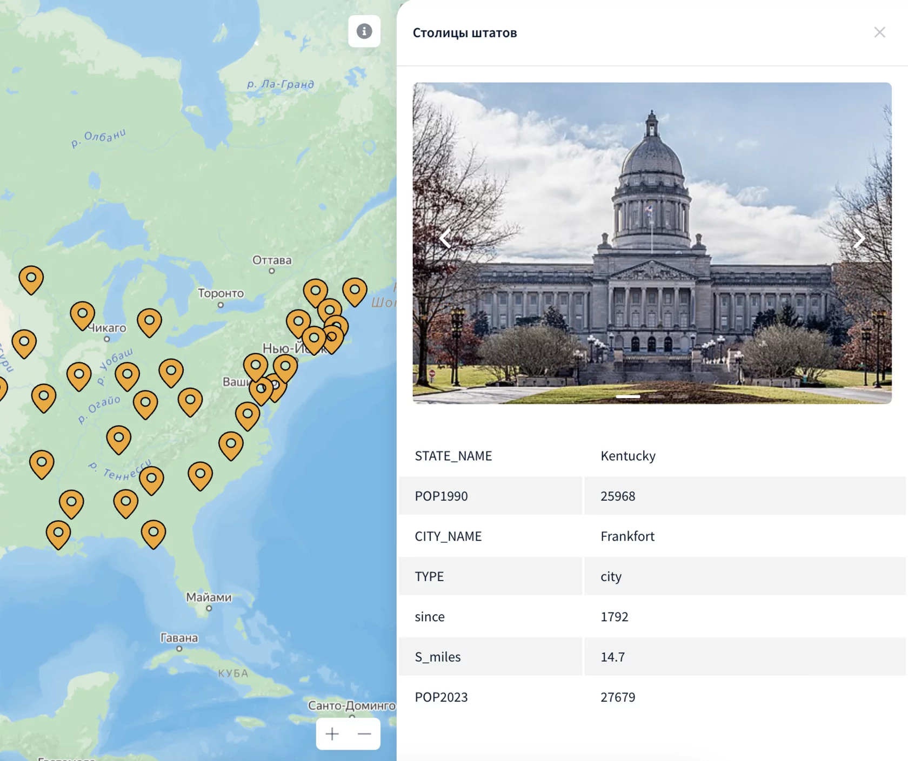908x761 pixels.
Task: Click the Оттава city label
Action: [x=272, y=260]
